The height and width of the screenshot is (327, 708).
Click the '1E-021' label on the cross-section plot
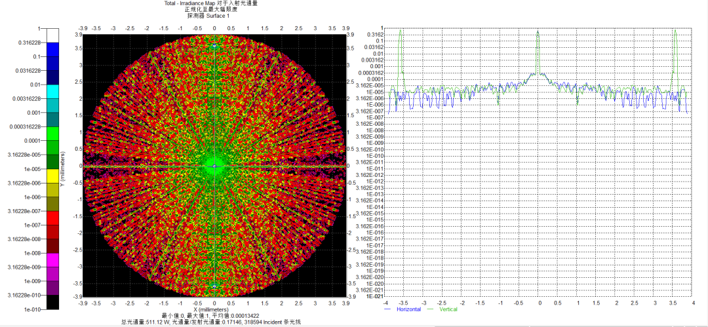tap(374, 296)
